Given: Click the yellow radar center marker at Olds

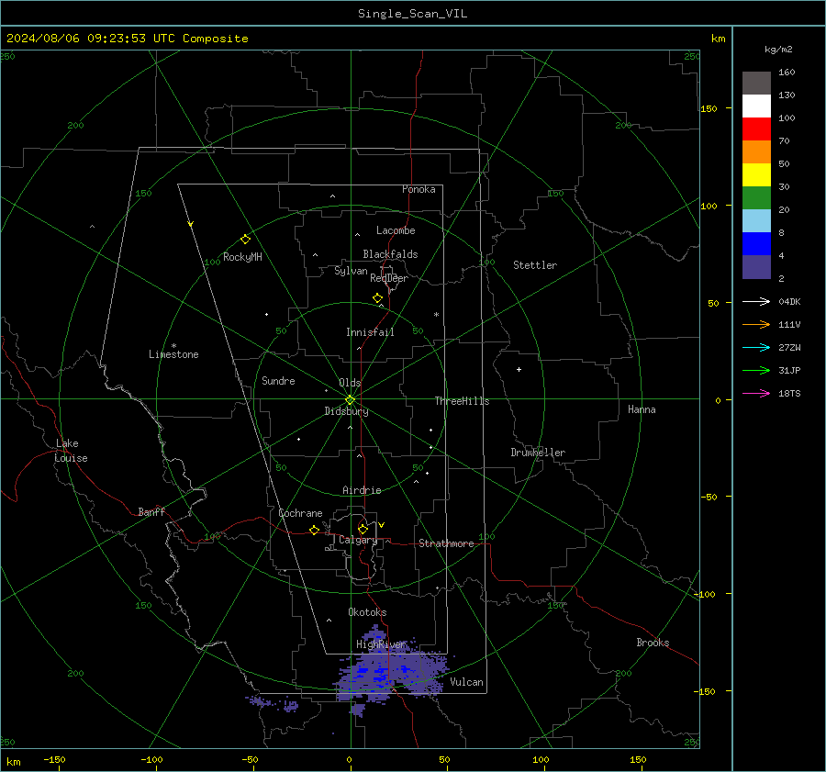Looking at the screenshot, I should click(350, 400).
